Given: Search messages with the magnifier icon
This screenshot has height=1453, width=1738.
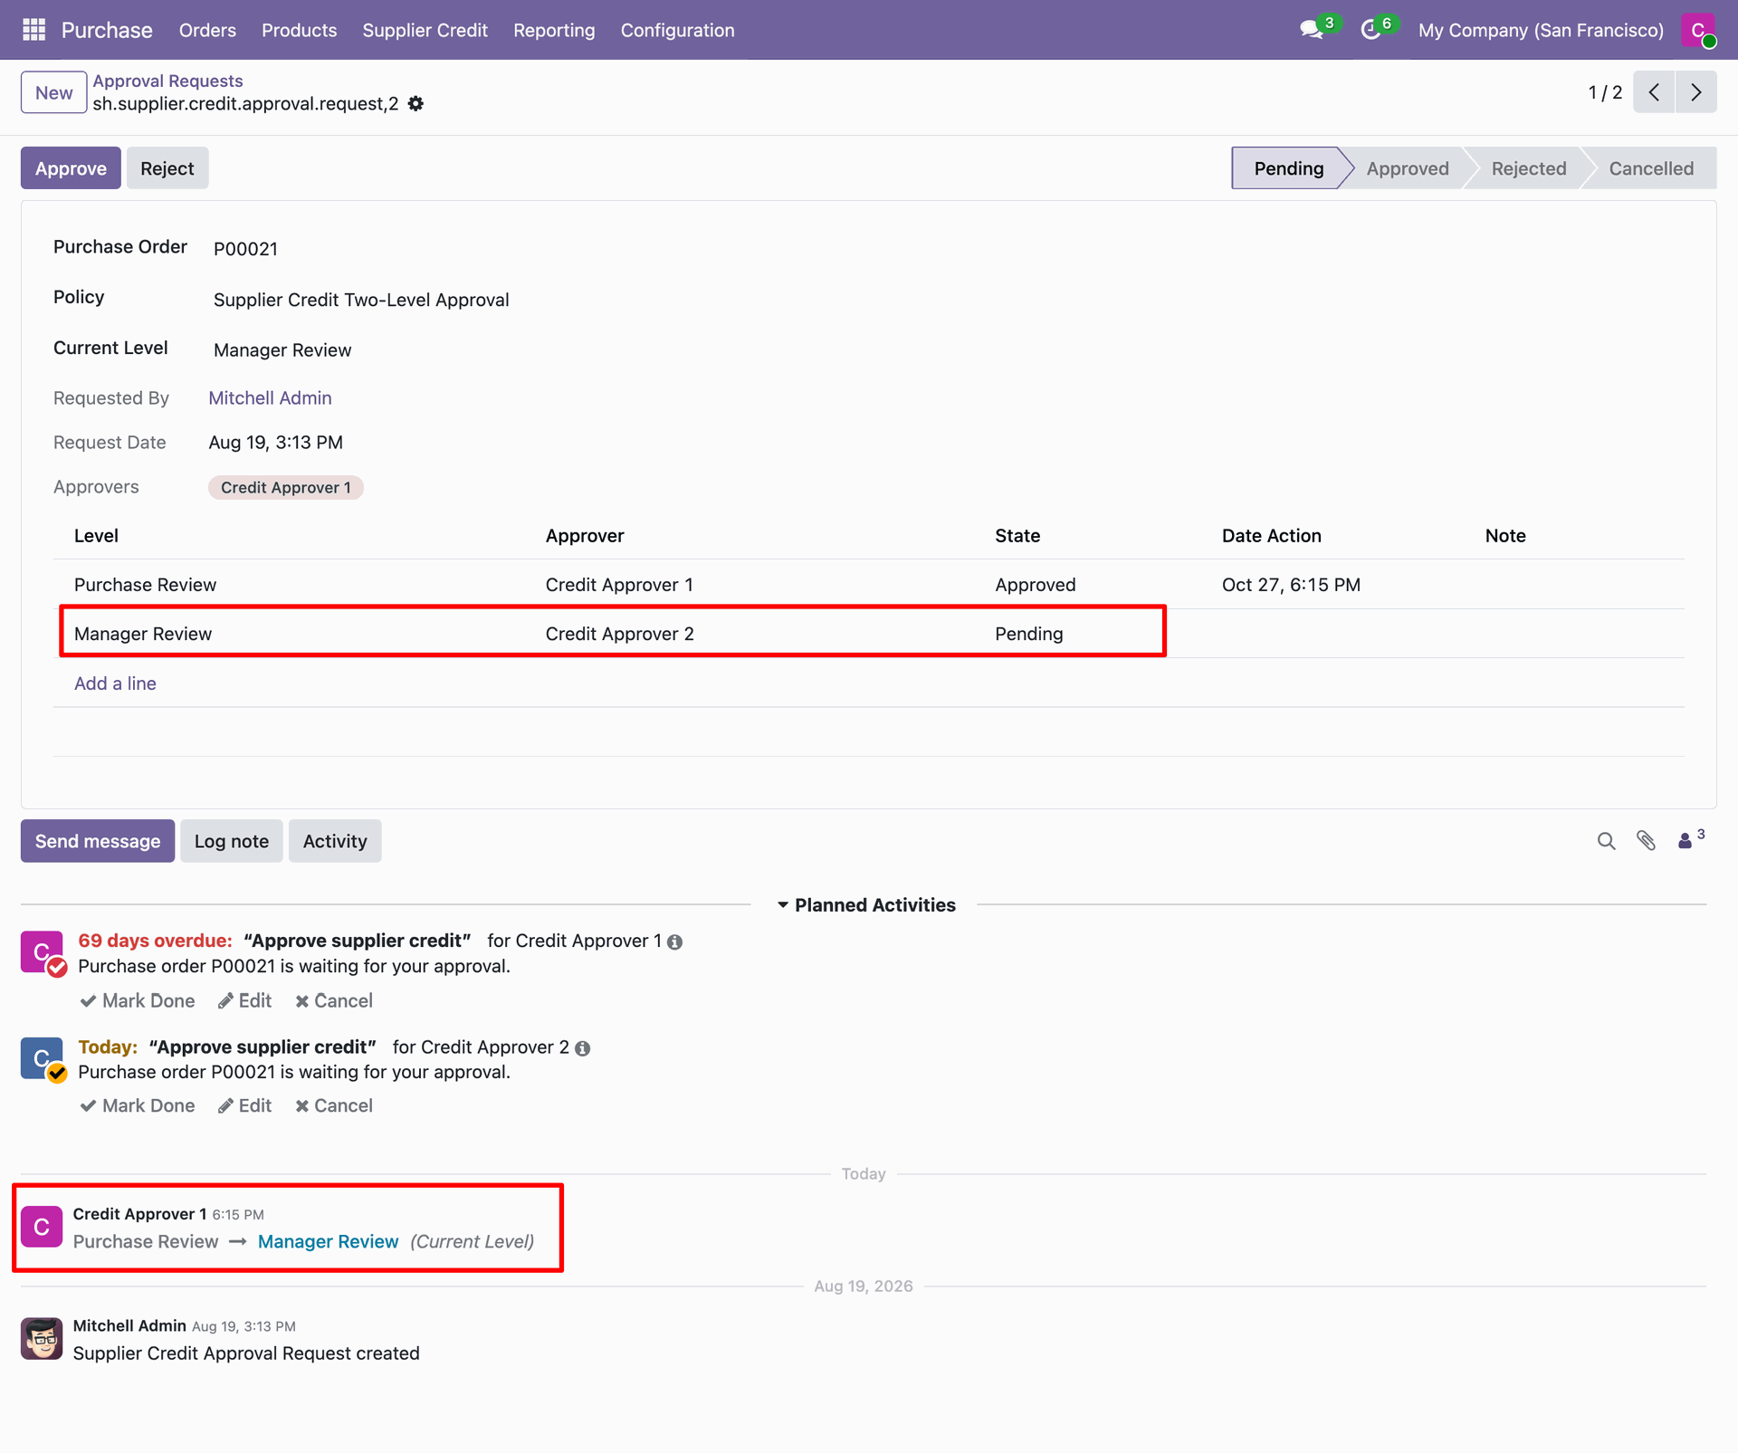Looking at the screenshot, I should [x=1606, y=841].
